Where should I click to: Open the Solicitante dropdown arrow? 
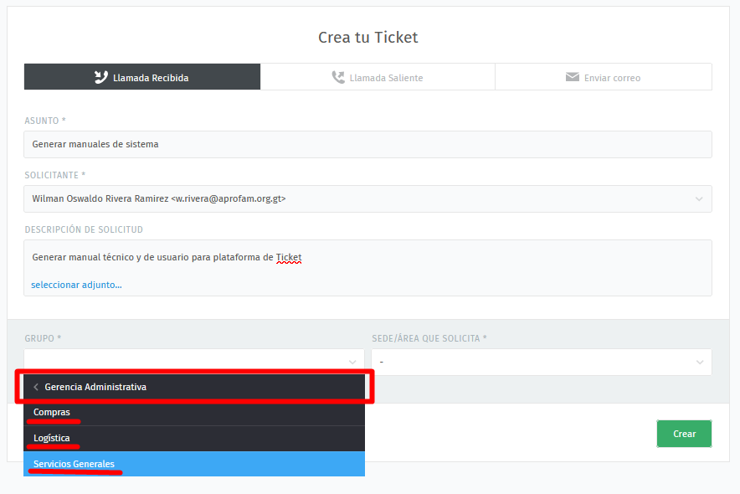pos(699,199)
